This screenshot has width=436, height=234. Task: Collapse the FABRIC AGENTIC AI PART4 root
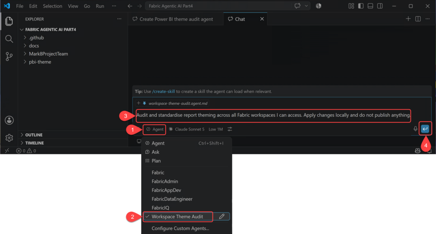click(x=50, y=29)
